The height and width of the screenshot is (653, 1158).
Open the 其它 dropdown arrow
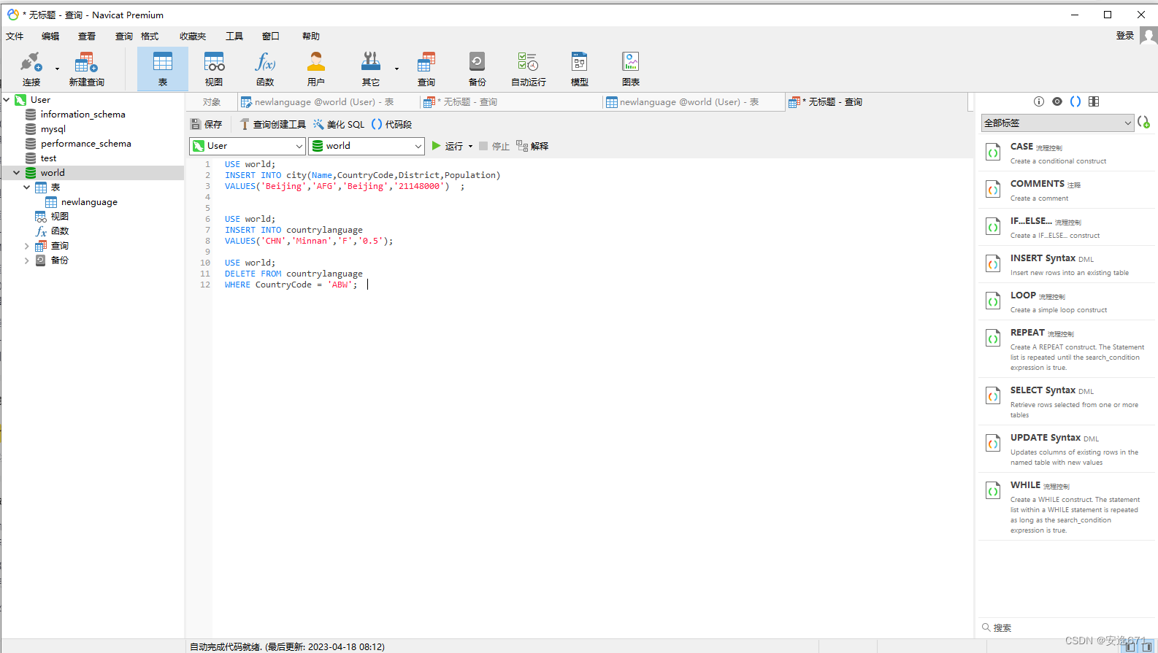[396, 69]
